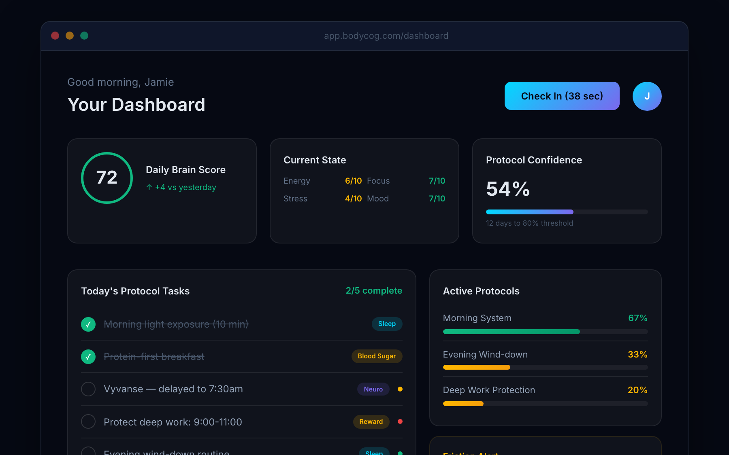Screen dimensions: 729x455
Task: Click Protect deep work: 9:00-11:00 text
Action: [x=173, y=422]
